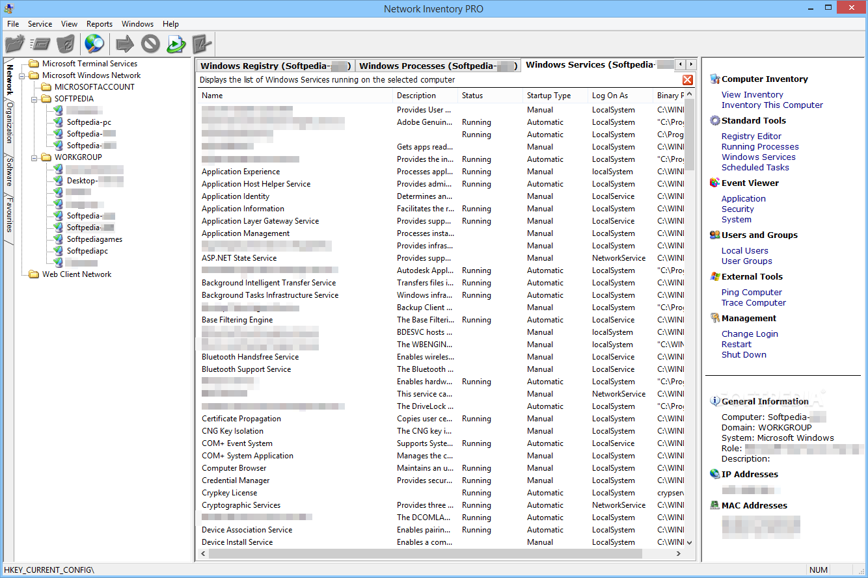The width and height of the screenshot is (868, 578).
Task: Open the Local Users link
Action: [745, 250]
